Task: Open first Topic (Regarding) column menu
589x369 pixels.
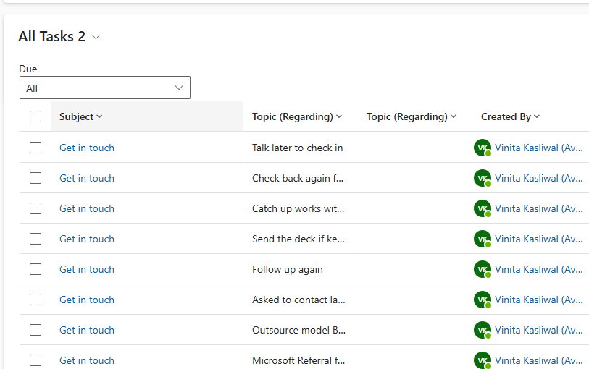Action: click(x=297, y=116)
